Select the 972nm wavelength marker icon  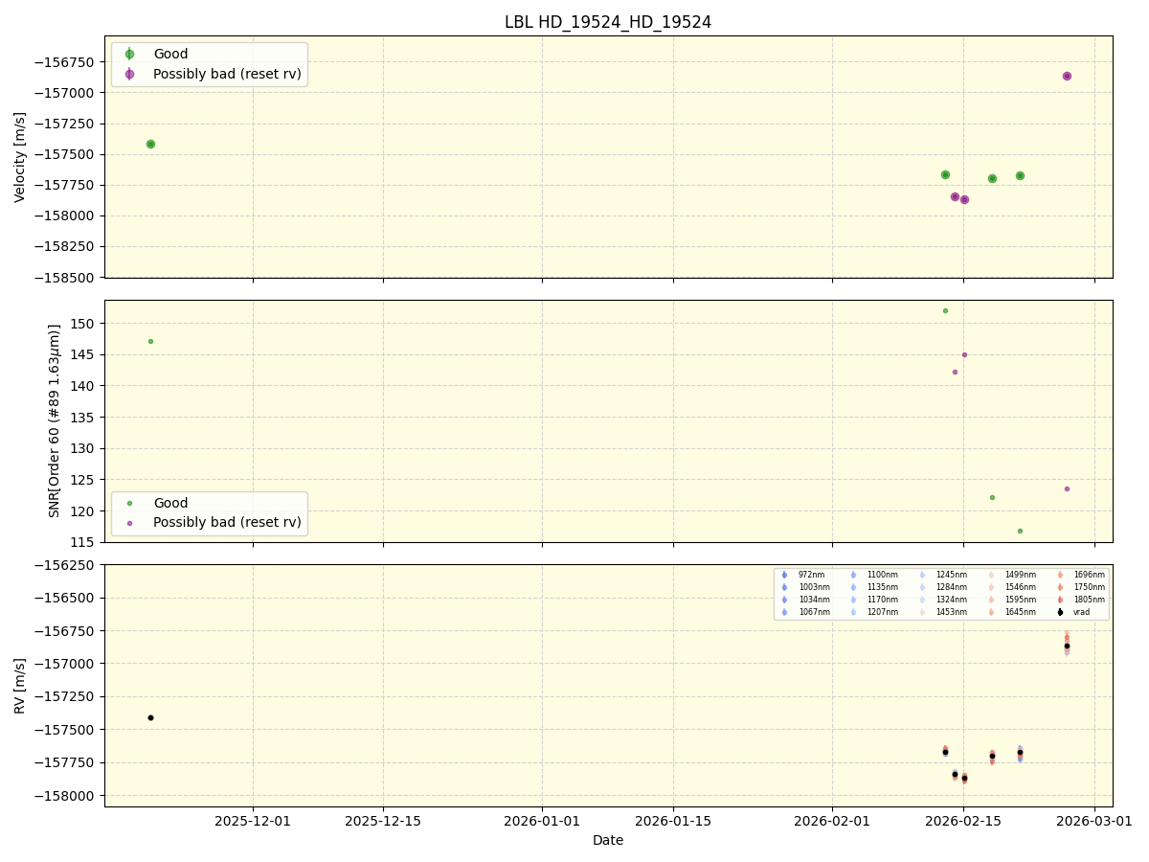pos(784,575)
